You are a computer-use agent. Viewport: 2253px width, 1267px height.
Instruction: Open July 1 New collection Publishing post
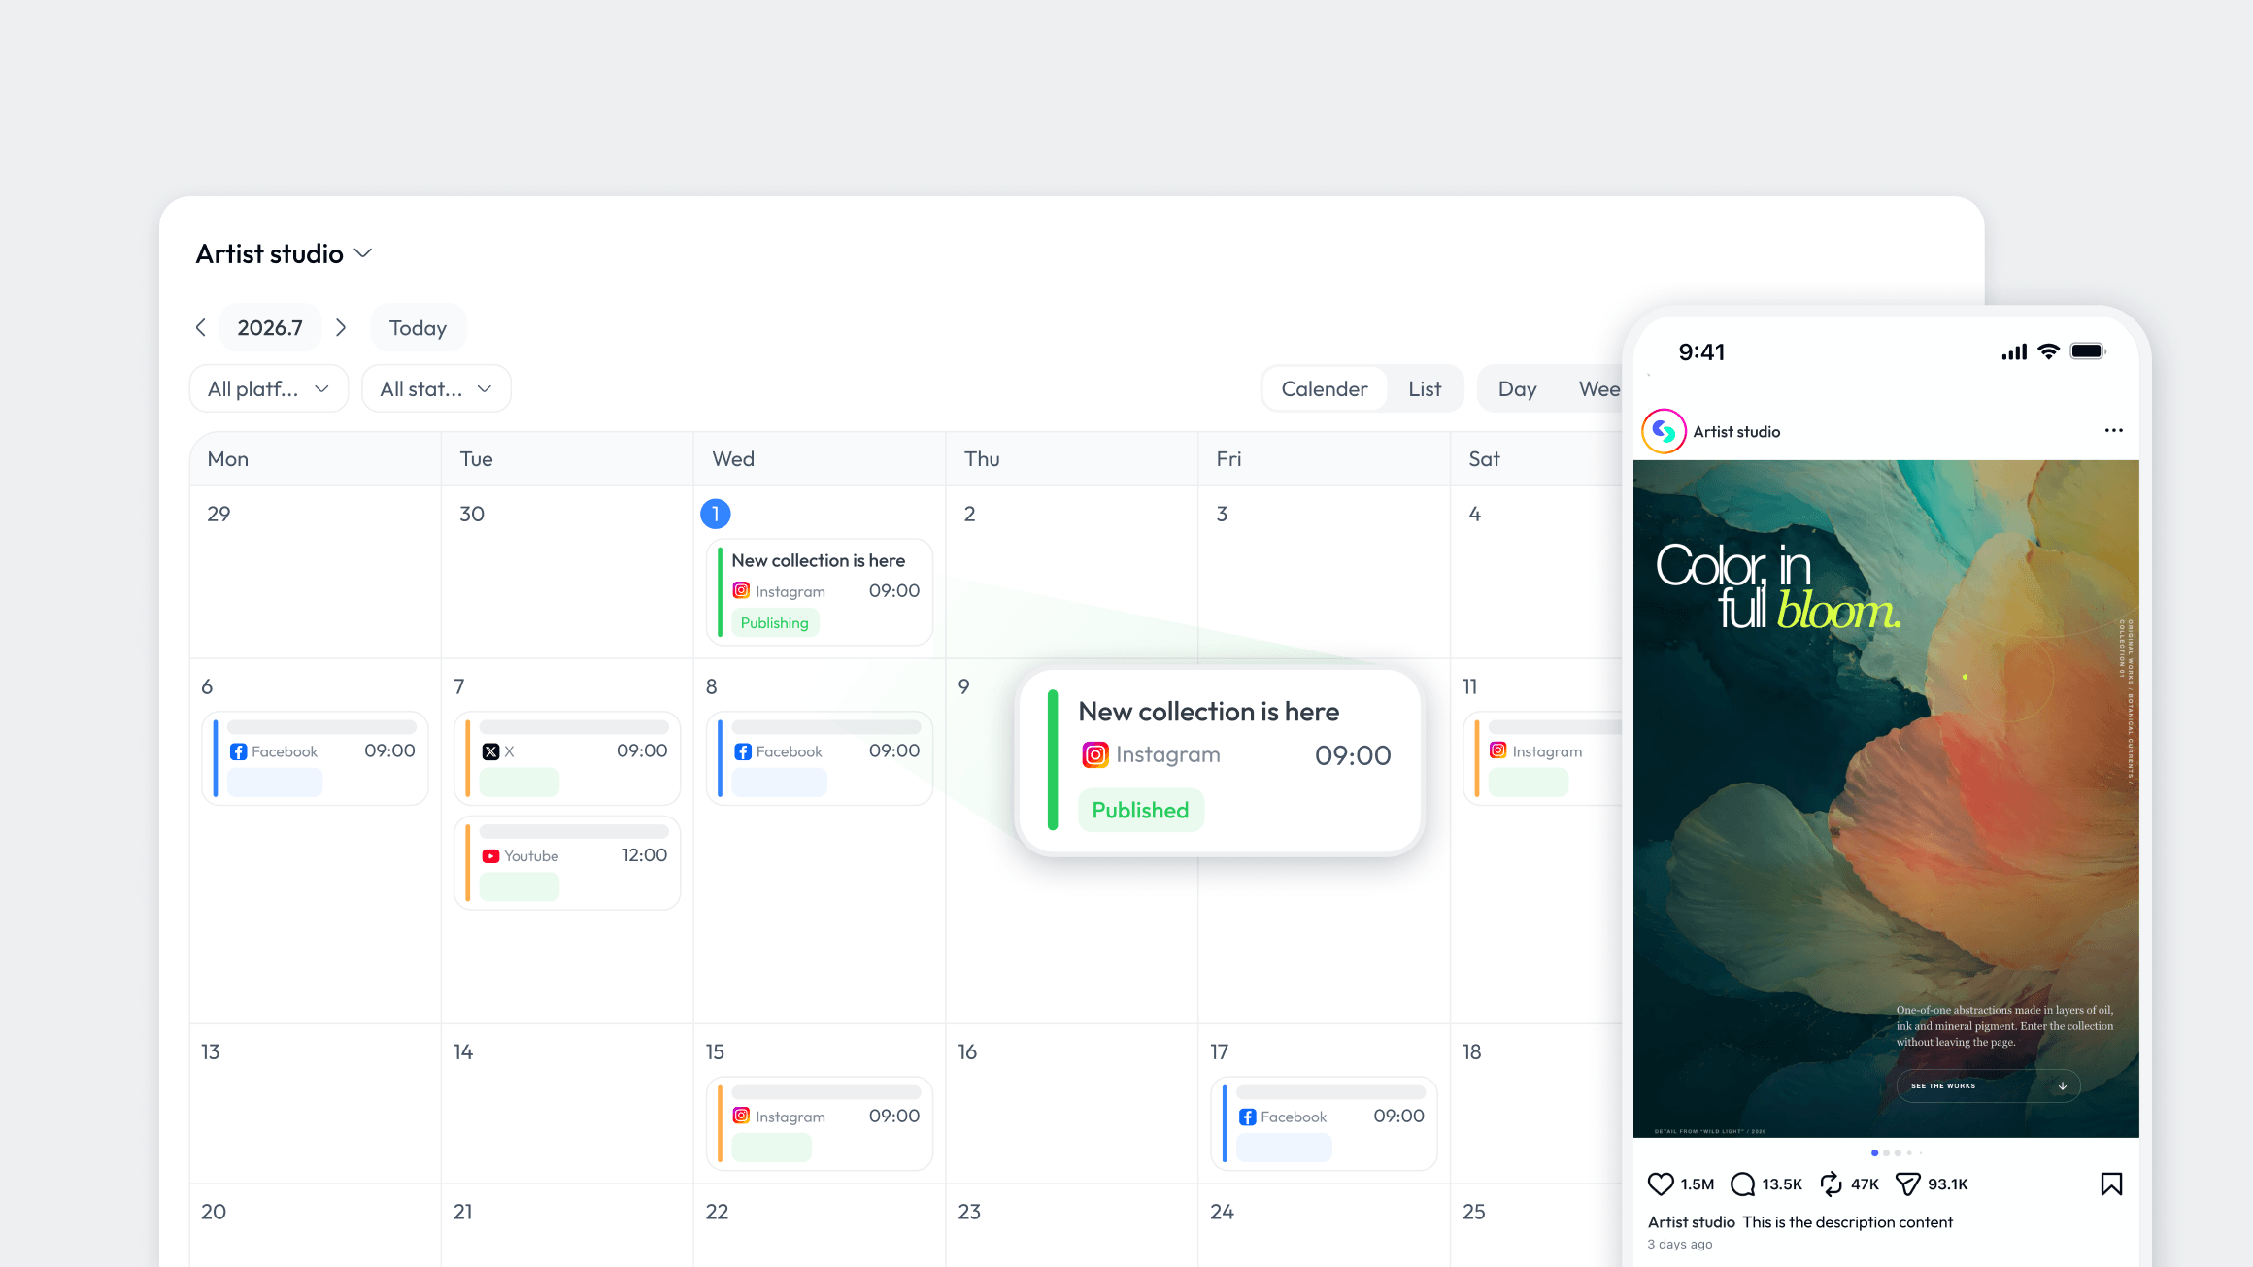click(x=820, y=592)
